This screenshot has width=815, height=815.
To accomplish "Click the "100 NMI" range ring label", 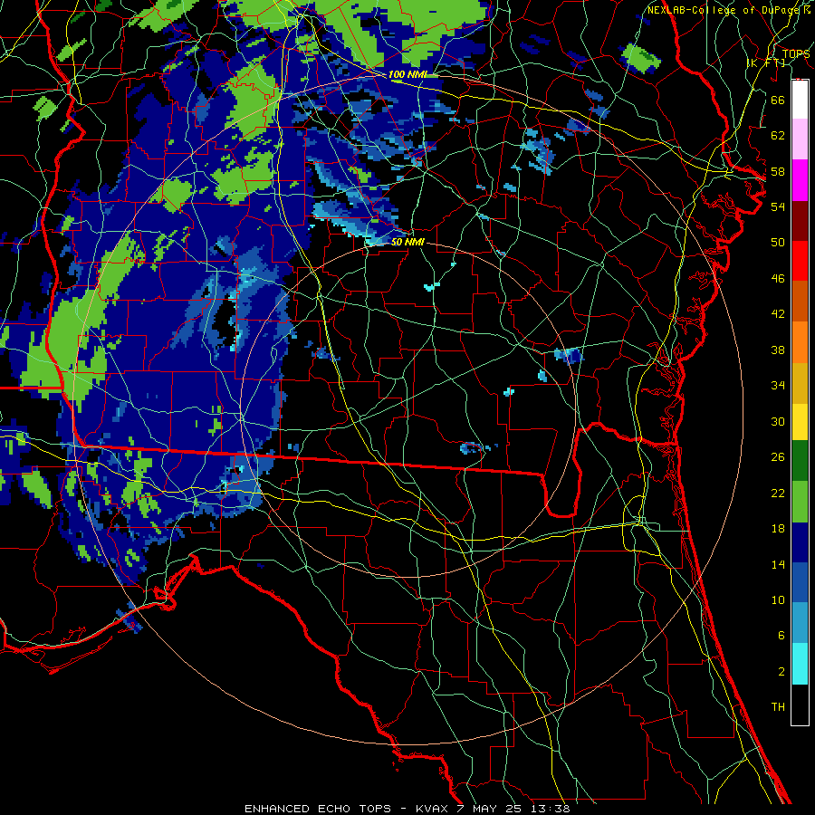I will 407,74.
